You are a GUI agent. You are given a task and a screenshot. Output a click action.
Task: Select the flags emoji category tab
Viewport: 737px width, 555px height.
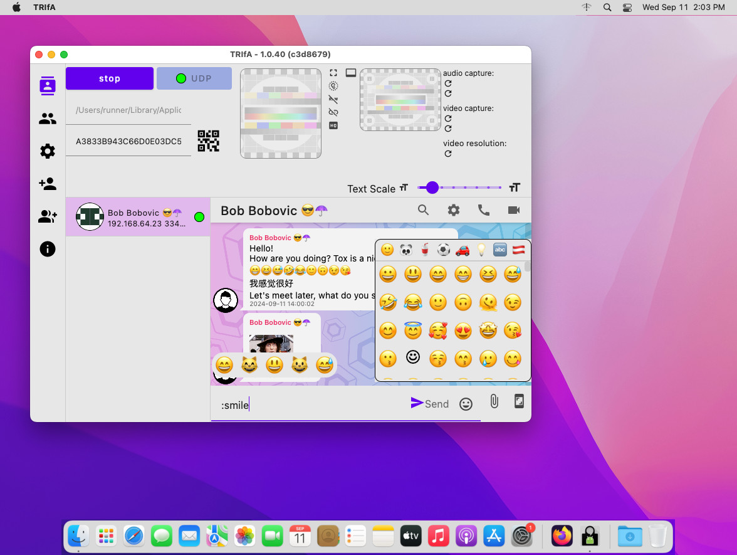518,250
